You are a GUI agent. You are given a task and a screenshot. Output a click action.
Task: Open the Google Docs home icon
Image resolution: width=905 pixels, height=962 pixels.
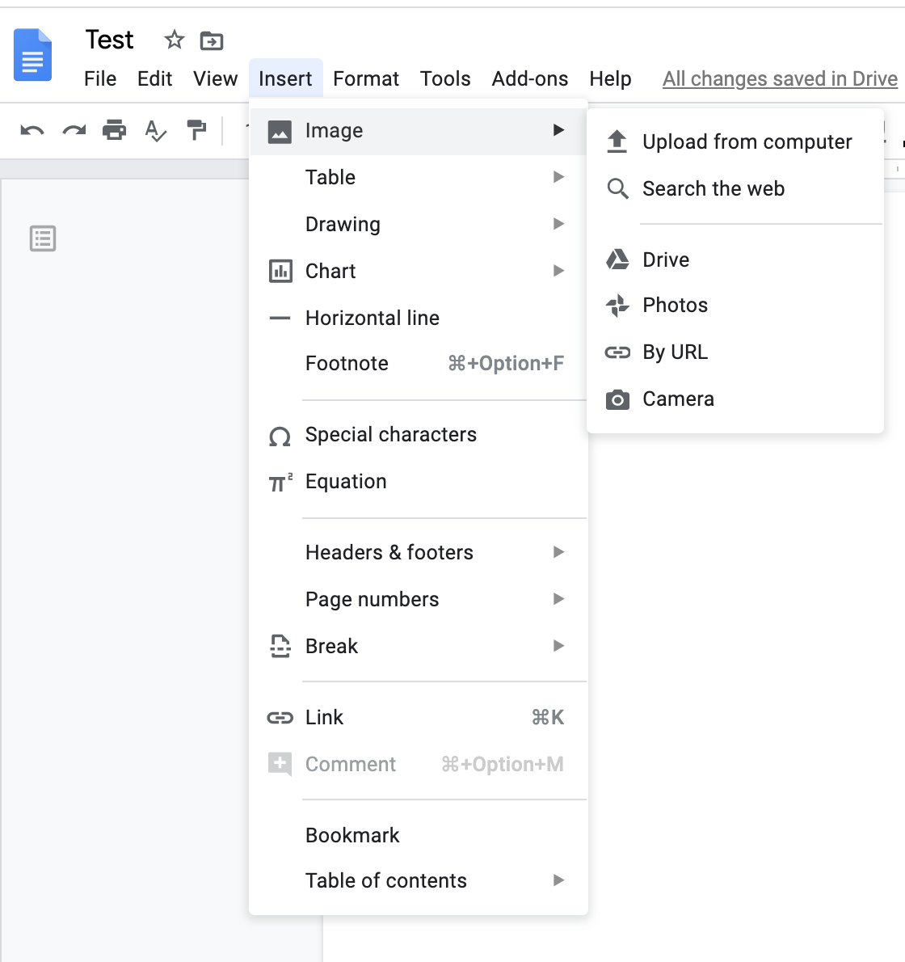click(33, 55)
